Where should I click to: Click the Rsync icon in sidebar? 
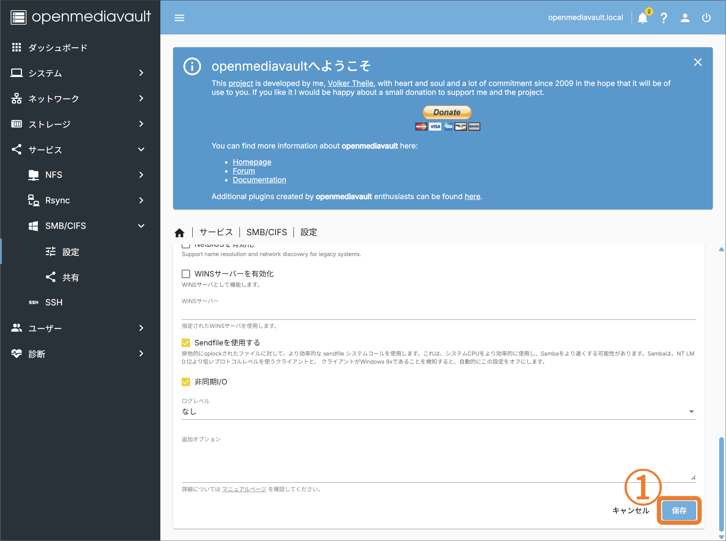coord(34,200)
